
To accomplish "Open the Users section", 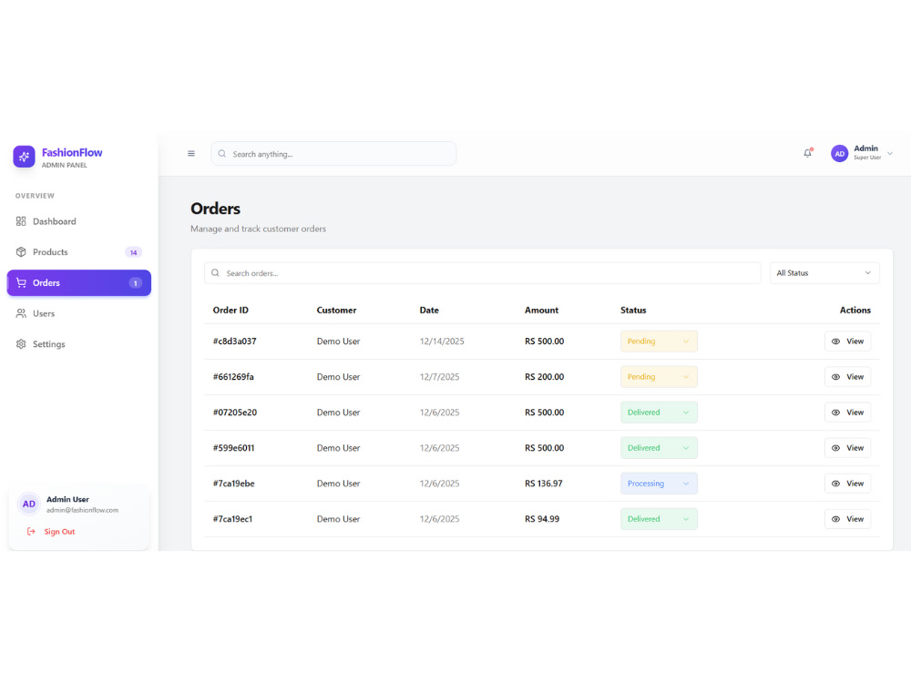I will pyautogui.click(x=78, y=313).
